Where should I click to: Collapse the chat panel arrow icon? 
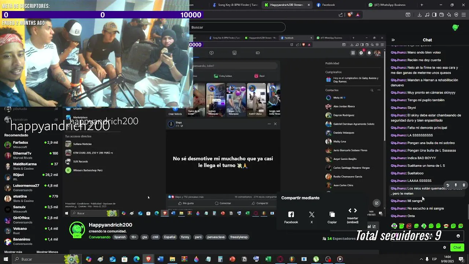pos(393,40)
